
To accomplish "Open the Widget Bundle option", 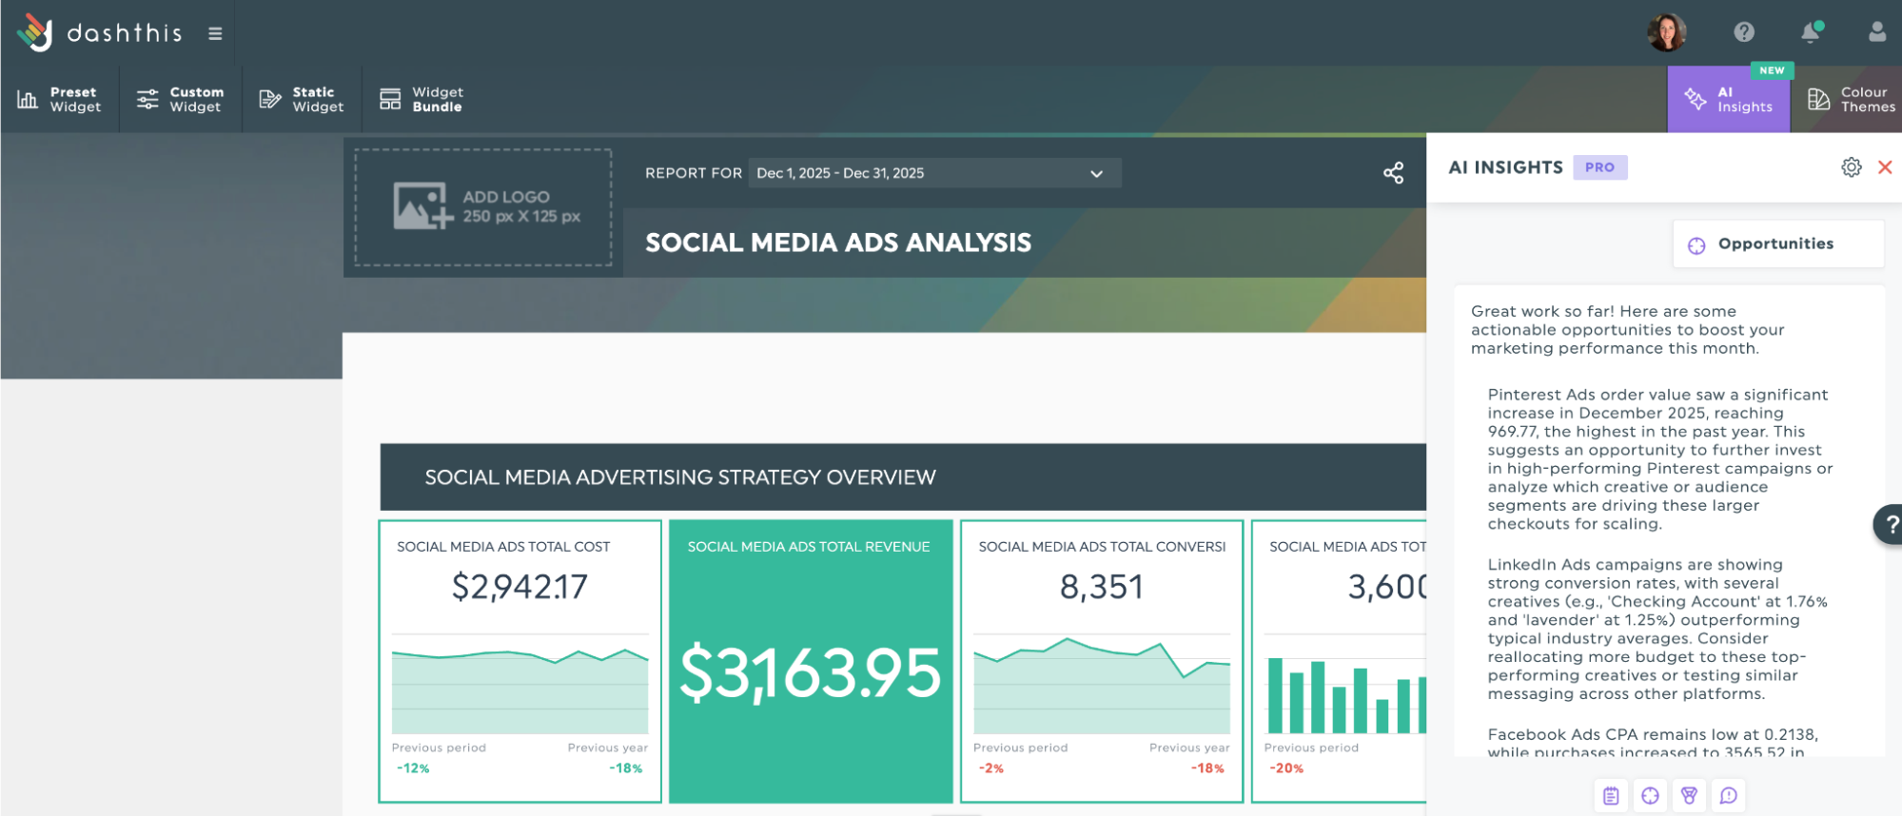I will tap(422, 99).
